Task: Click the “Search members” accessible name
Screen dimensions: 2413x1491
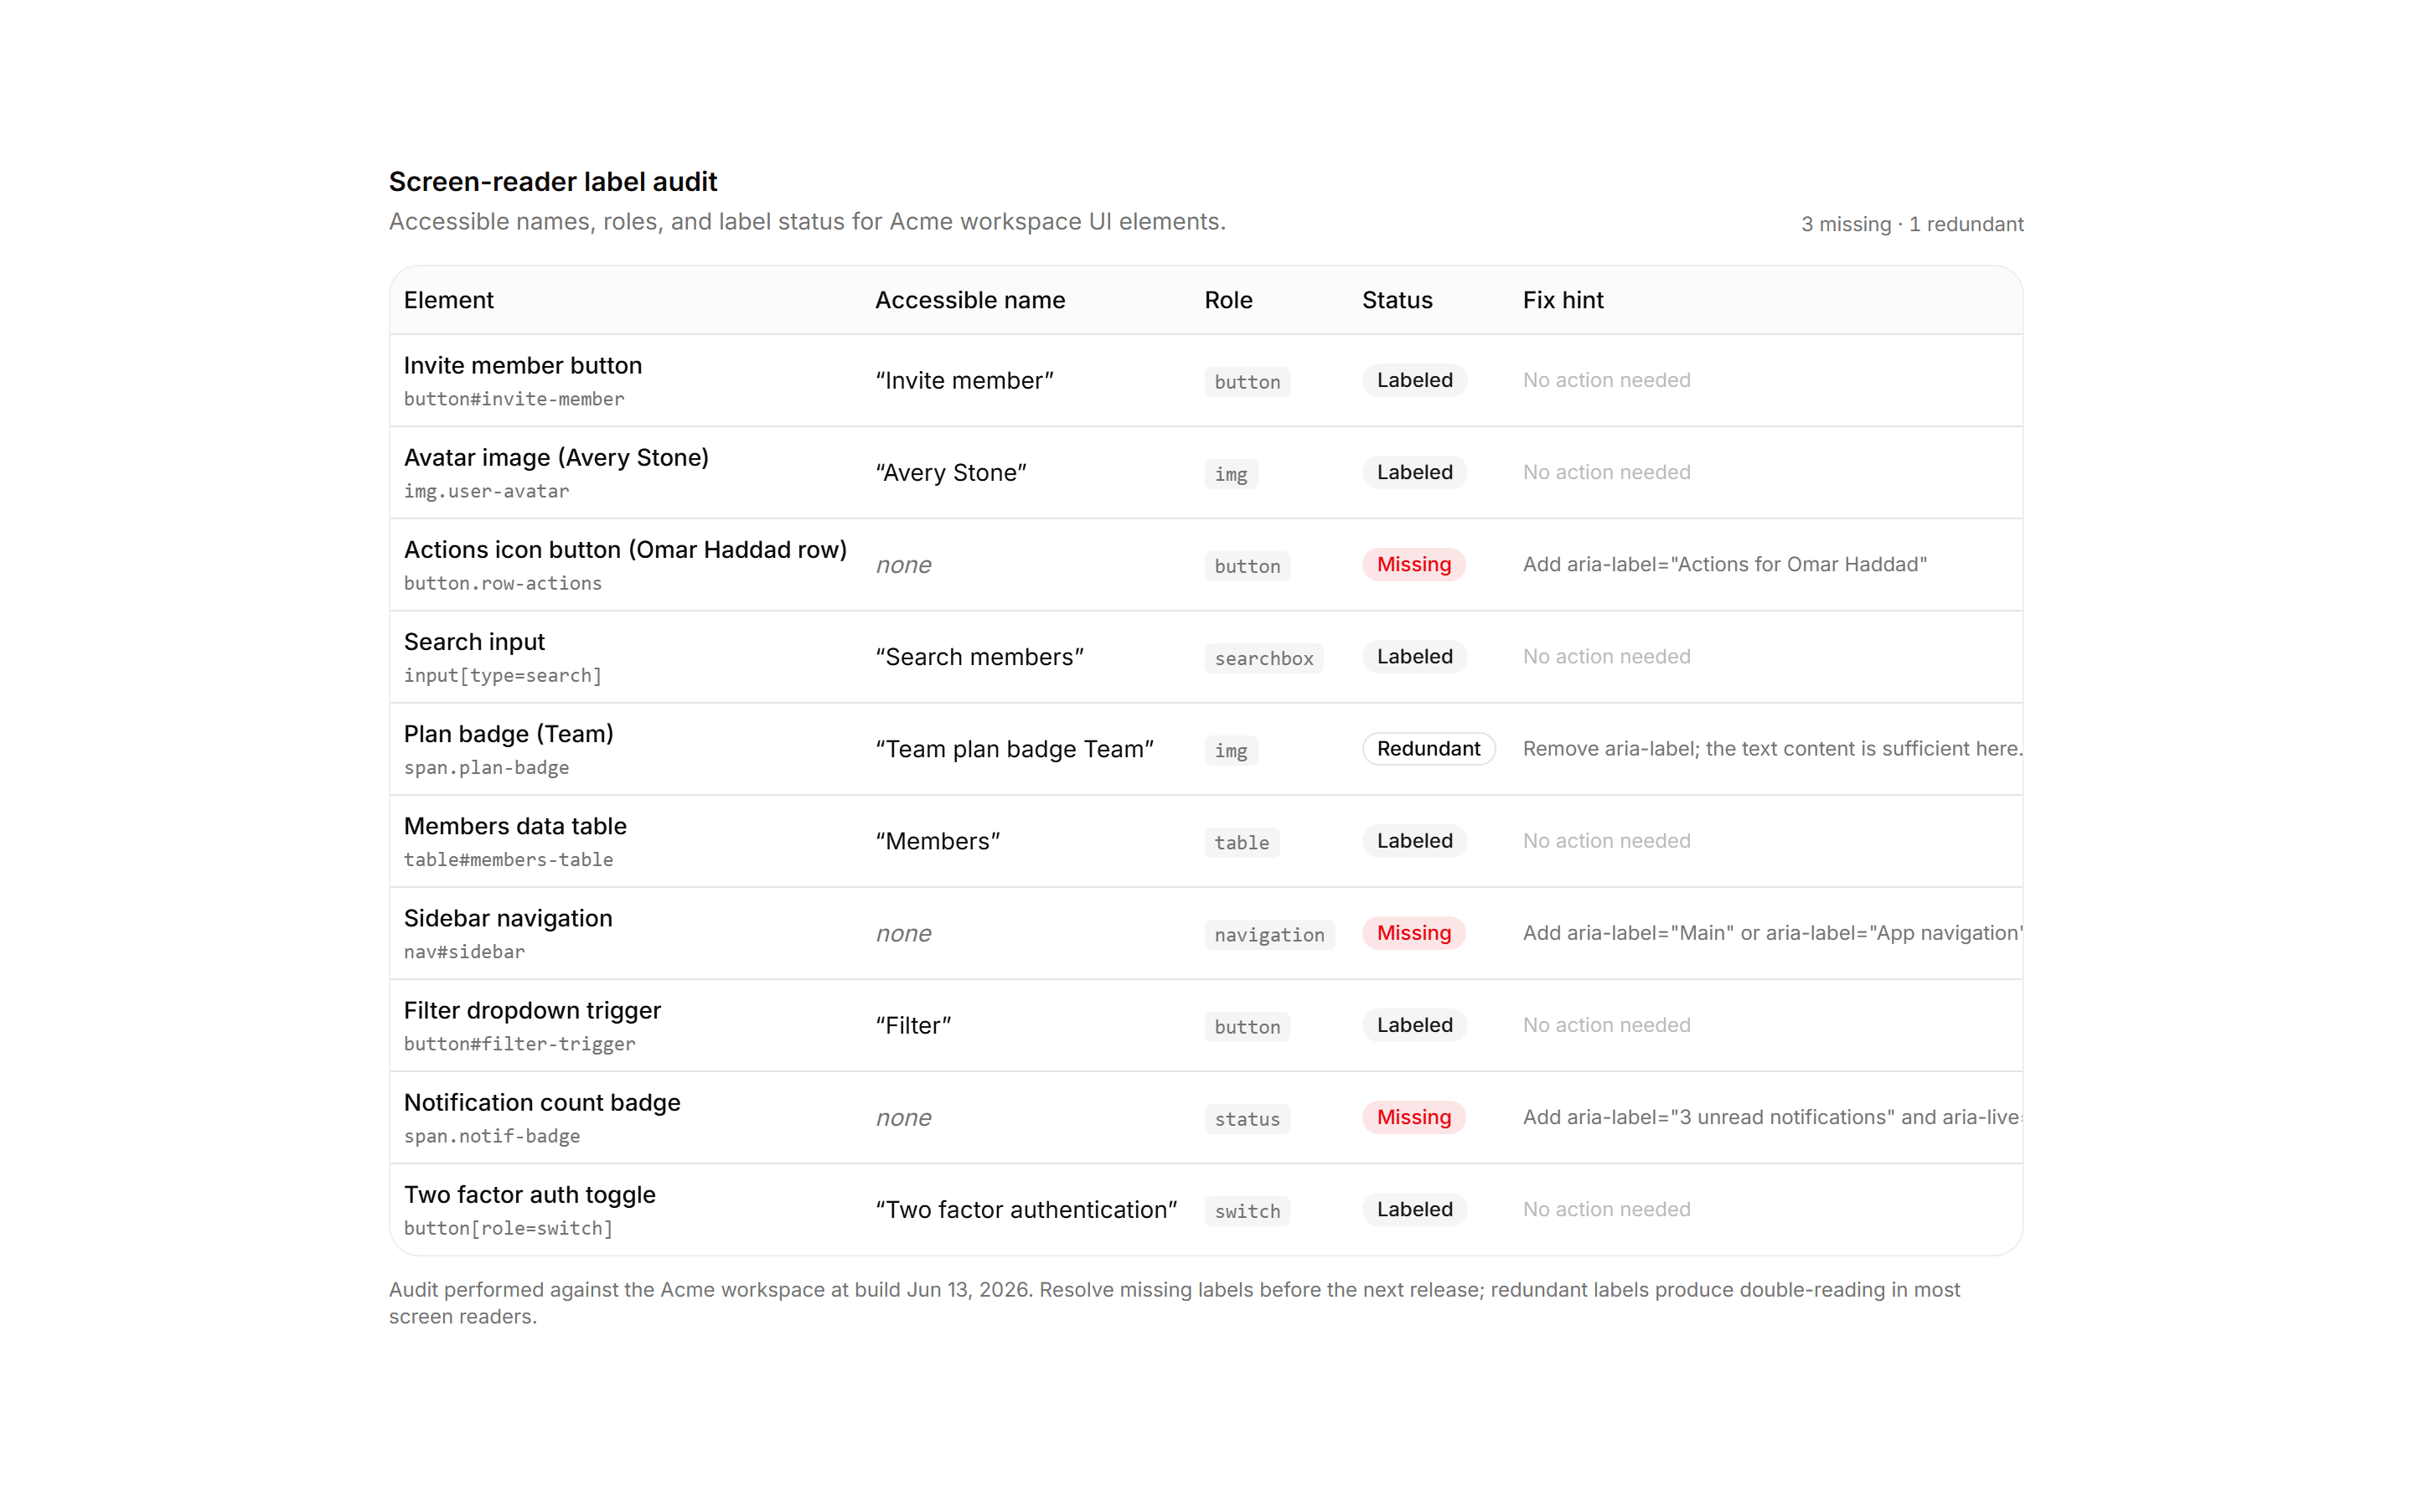Action: [979, 657]
